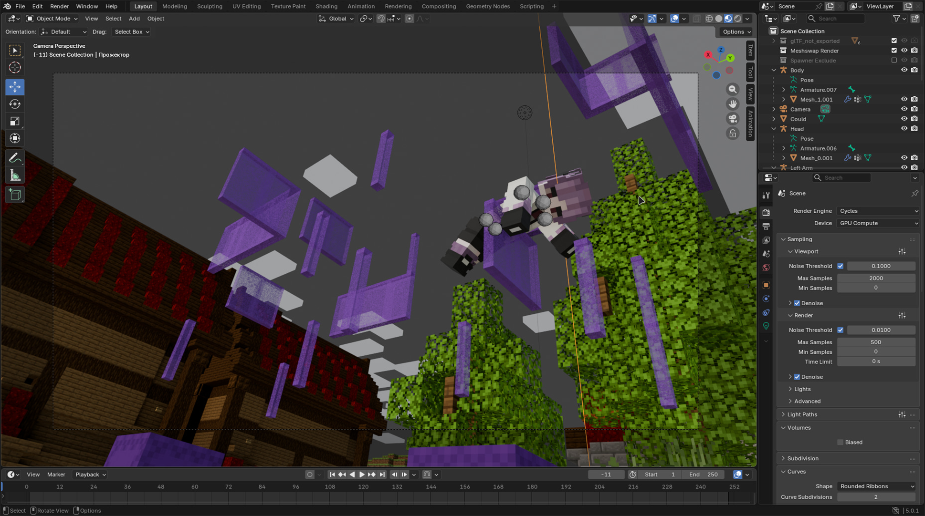This screenshot has width=925, height=516.
Task: Open the Render Engine dropdown
Action: pyautogui.click(x=878, y=211)
